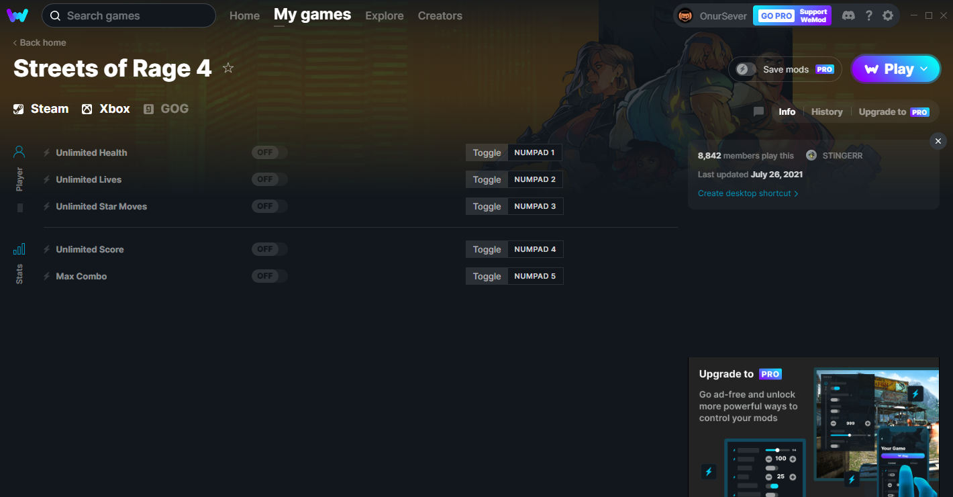Image resolution: width=953 pixels, height=497 pixels.
Task: Click the search magnifier icon
Action: click(55, 15)
